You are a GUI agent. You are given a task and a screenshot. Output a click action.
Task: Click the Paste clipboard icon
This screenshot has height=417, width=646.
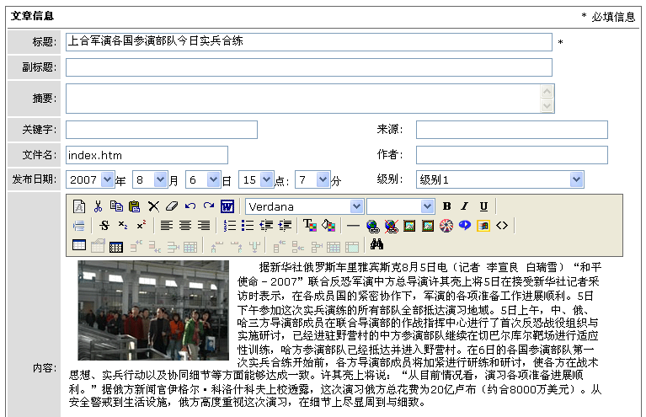[x=134, y=206]
